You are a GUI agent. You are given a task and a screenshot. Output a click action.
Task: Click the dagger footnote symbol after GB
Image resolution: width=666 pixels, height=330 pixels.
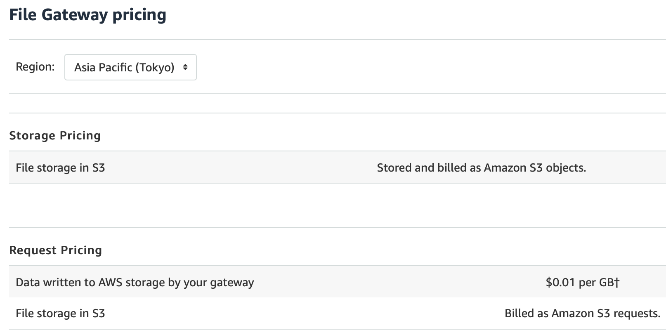pyautogui.click(x=617, y=282)
